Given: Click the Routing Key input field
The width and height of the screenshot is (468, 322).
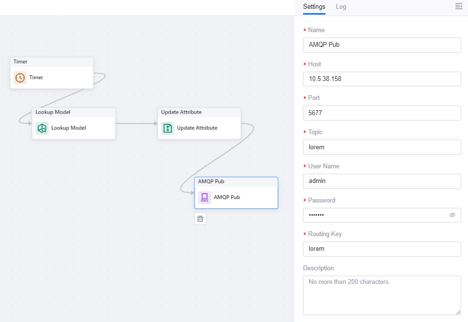Looking at the screenshot, I should tap(382, 249).
